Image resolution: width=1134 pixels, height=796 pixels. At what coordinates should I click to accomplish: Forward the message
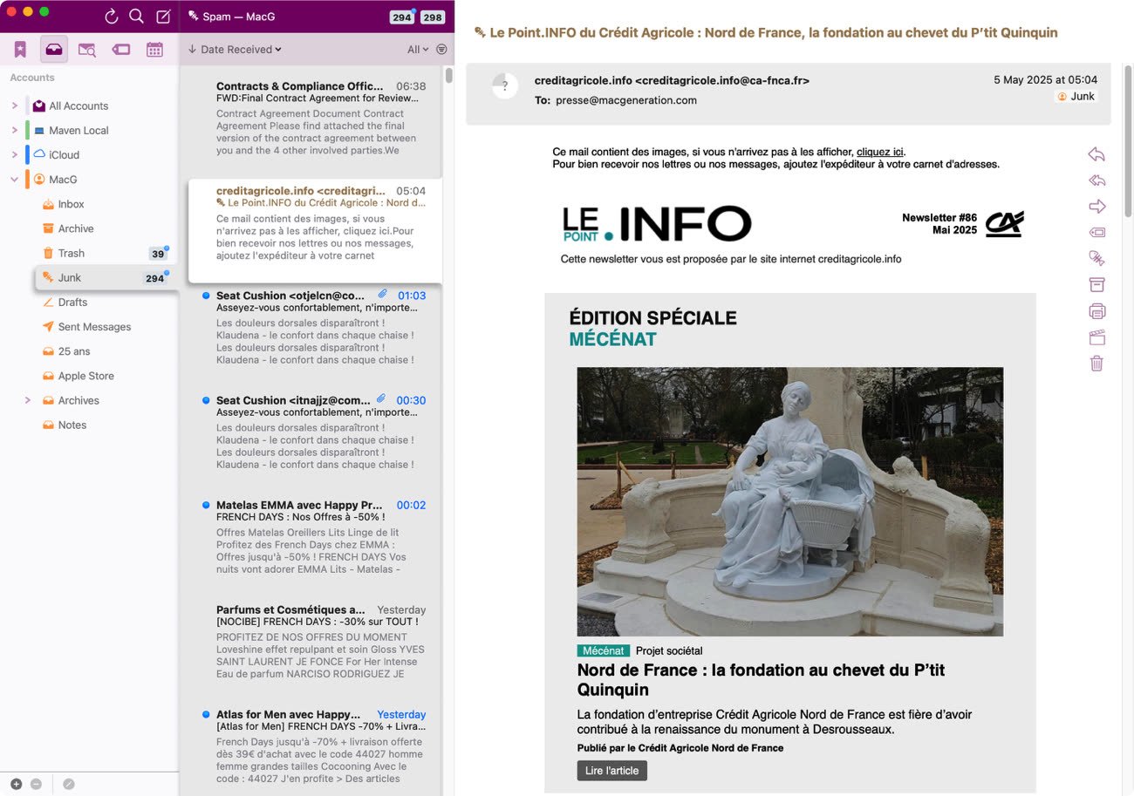[1096, 207]
